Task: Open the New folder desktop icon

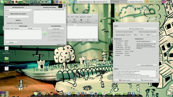Action: tap(6, 60)
